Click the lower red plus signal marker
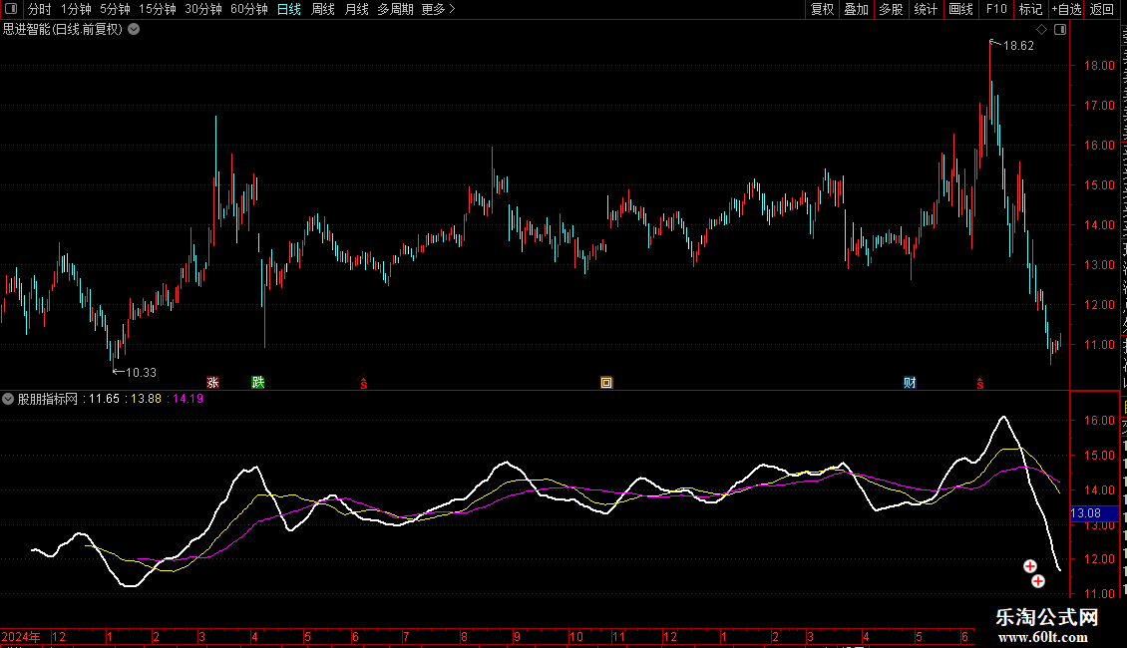Image resolution: width=1127 pixels, height=648 pixels. coord(1038,581)
